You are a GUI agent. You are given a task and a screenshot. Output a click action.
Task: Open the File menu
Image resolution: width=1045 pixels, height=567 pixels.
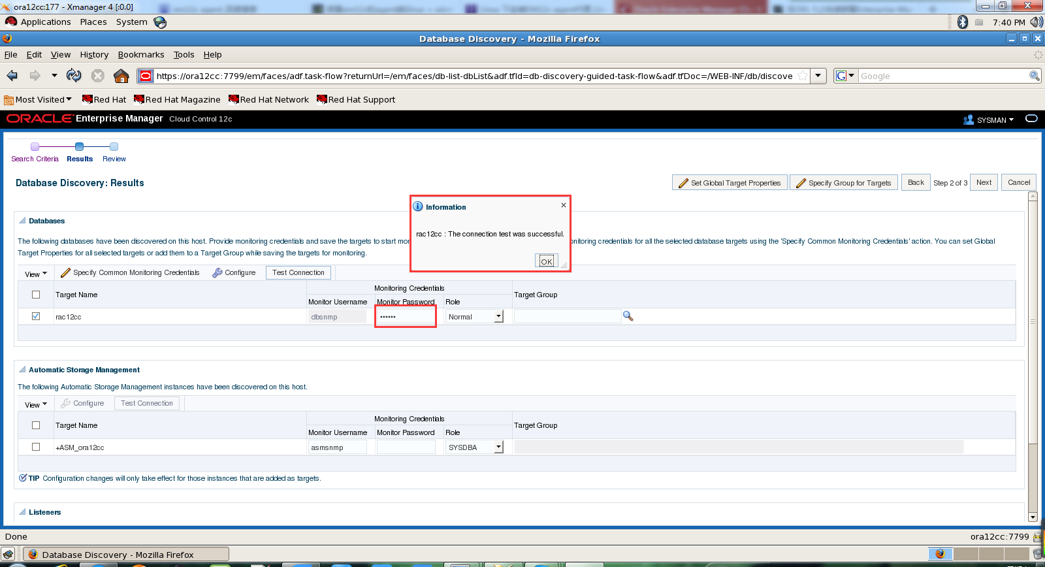click(x=10, y=55)
